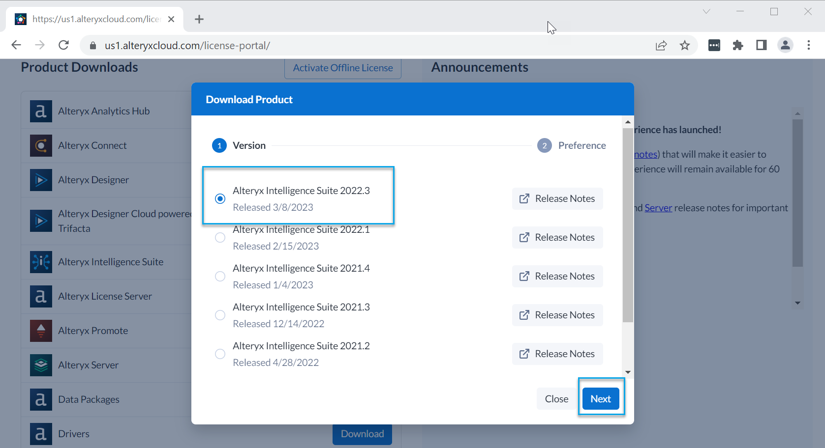Select the Alteryx Connect sidebar icon
This screenshot has height=448, width=825.
(x=41, y=145)
